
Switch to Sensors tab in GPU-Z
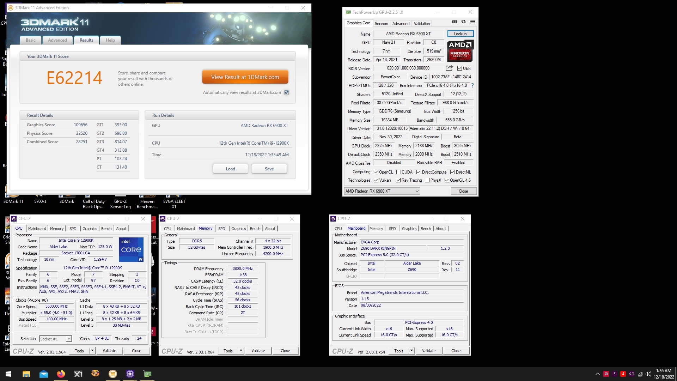[x=381, y=24]
